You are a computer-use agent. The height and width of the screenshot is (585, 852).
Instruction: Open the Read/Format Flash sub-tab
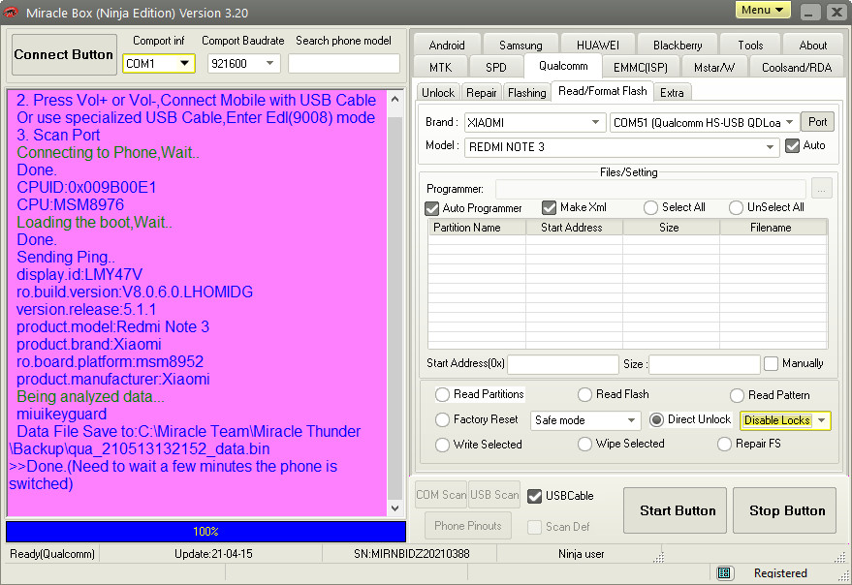[603, 91]
